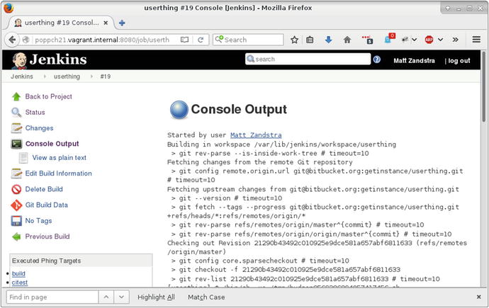Click the Changes notepad icon
The height and width of the screenshot is (308, 489).
pyautogui.click(x=16, y=128)
